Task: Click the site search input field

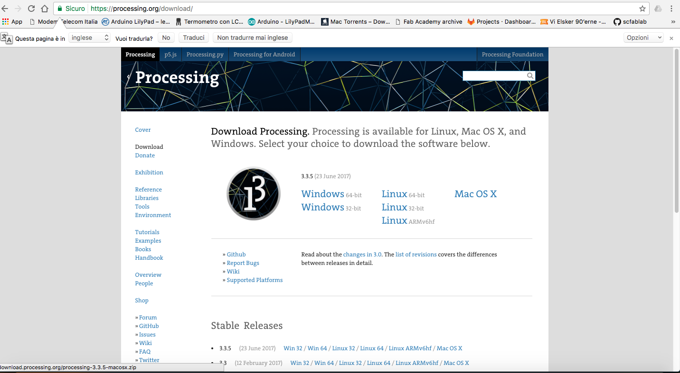Action: click(x=494, y=76)
